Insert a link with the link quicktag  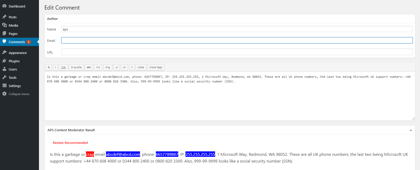(x=64, y=67)
